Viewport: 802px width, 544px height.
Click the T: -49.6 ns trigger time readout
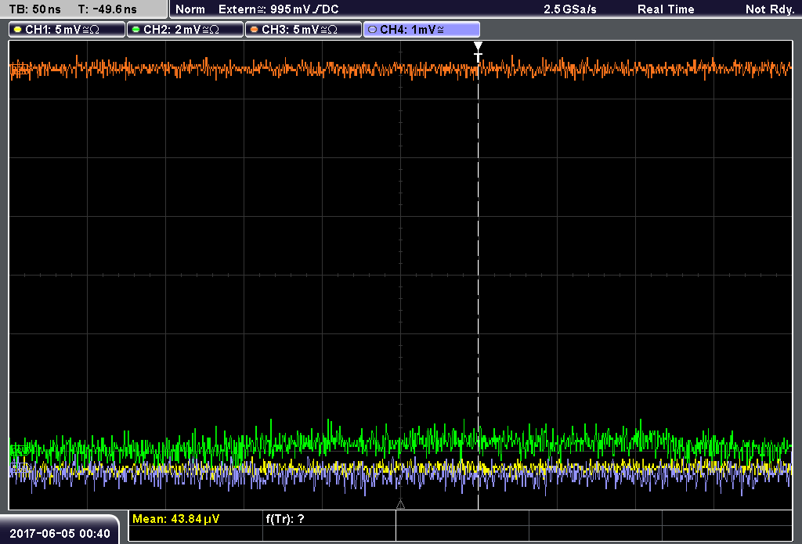coord(107,9)
